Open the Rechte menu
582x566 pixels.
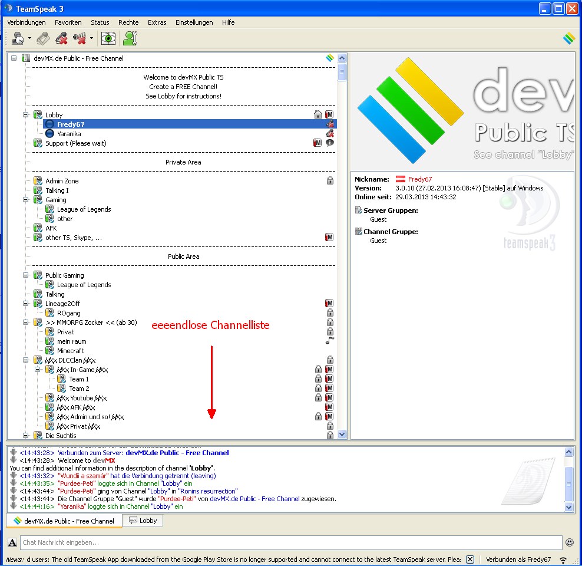[128, 22]
